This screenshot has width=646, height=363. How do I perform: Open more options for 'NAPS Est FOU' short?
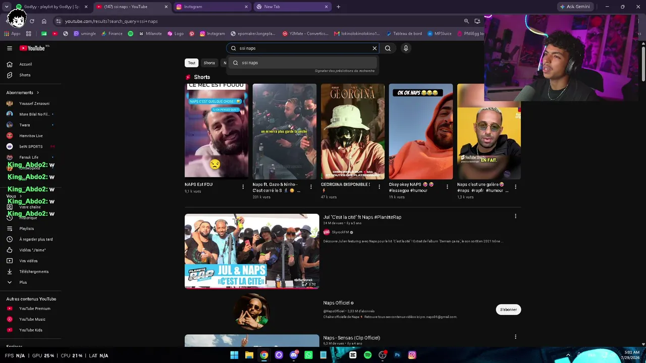click(x=243, y=187)
